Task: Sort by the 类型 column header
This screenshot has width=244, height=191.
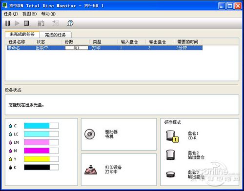Action: (103, 42)
